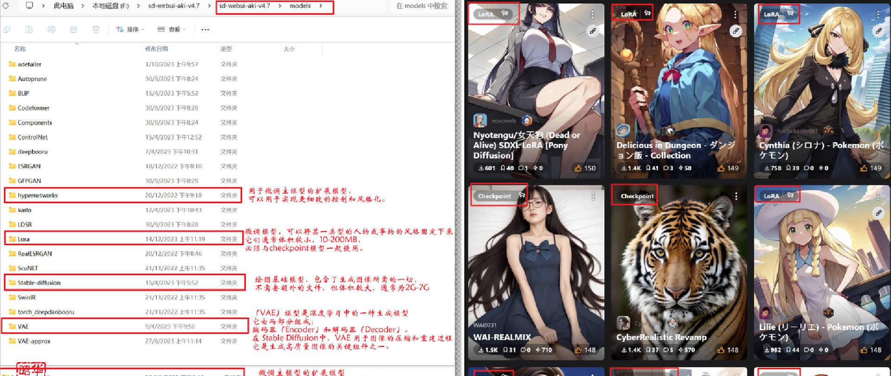The image size is (891, 376).
Task: Go to 此电脑 in the breadcrumb
Action: pos(64,6)
